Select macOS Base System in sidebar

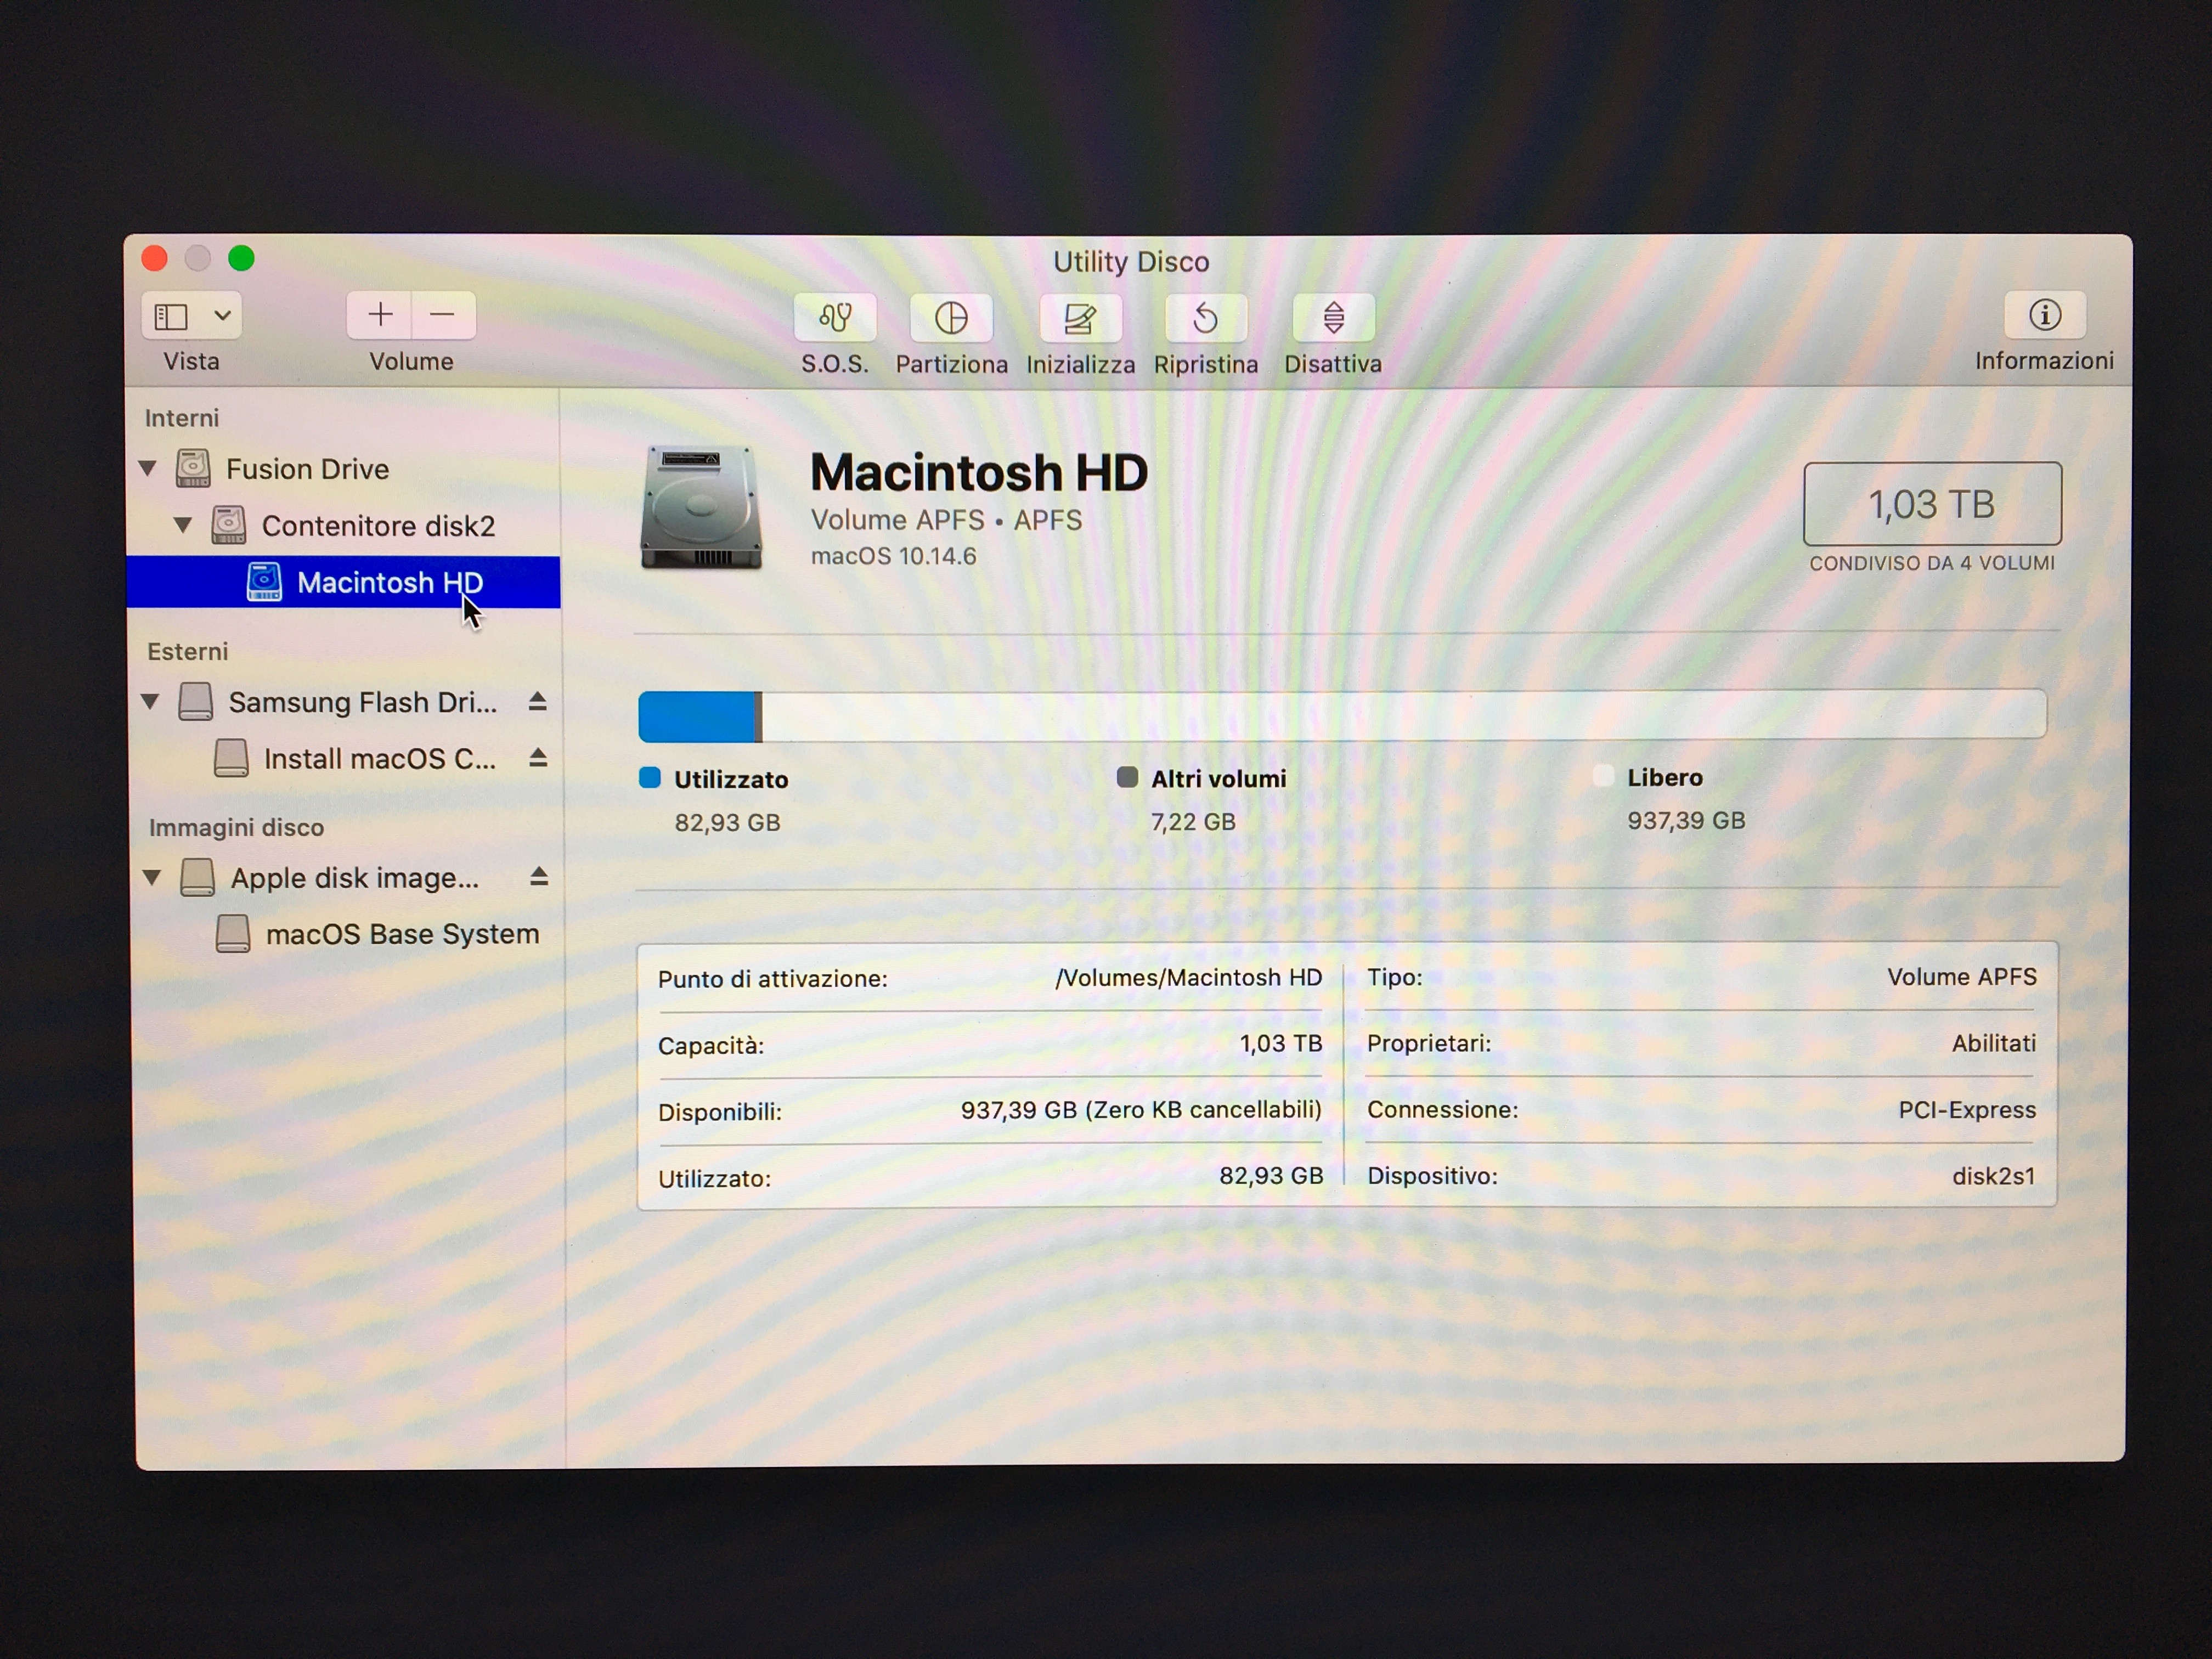click(x=401, y=934)
